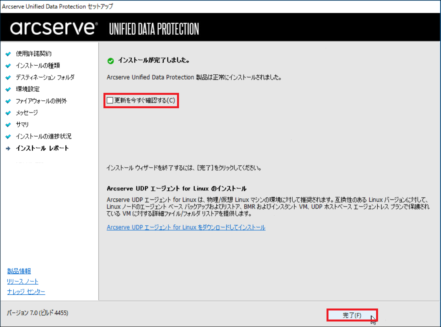
Task: Open the リリース ノート link
Action: pyautogui.click(x=22, y=281)
